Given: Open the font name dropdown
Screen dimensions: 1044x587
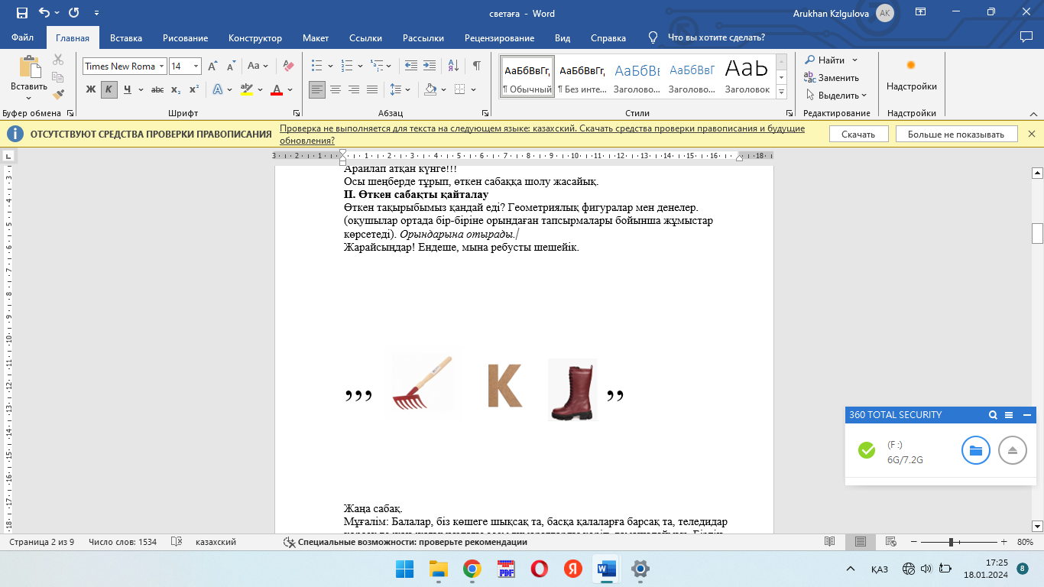Looking at the screenshot, I should click(162, 66).
